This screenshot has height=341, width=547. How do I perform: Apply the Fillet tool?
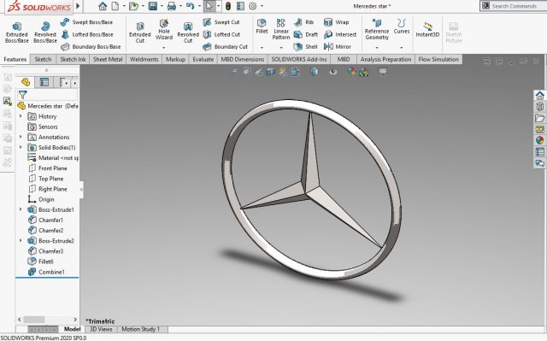coord(262,26)
